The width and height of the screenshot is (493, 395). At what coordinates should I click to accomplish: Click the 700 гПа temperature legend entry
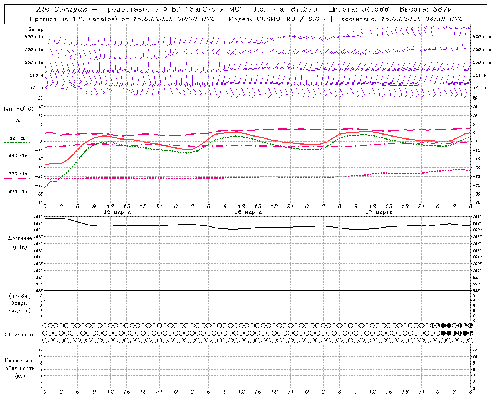tap(18, 174)
